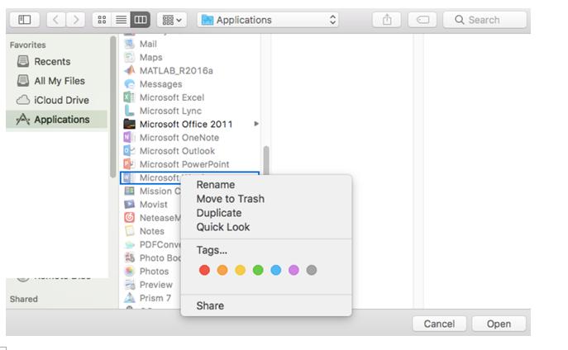Switch to icon view
This screenshot has height=350, width=568.
102,20
